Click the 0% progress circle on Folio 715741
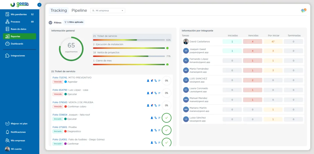 point(166,81)
